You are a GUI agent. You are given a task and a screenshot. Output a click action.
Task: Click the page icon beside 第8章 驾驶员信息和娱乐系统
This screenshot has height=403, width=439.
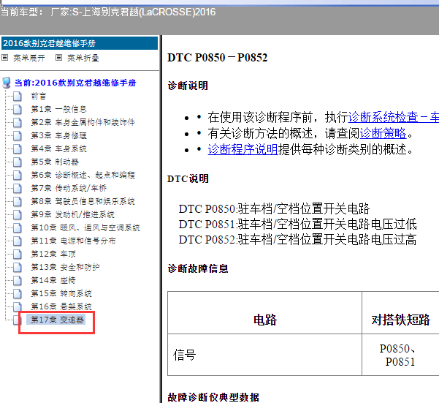point(18,202)
